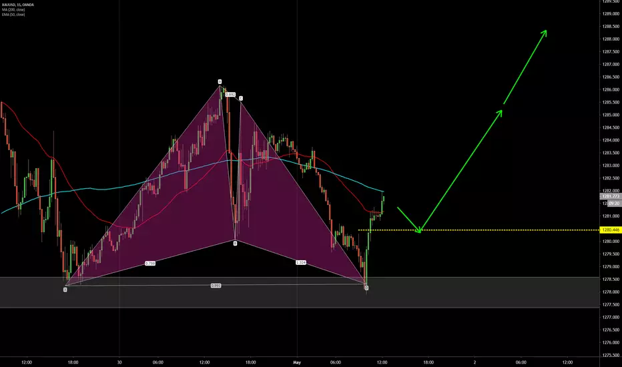The image size is (622, 367).
Task: Click the 1289.000 price axis label
Action: click(611, 13)
